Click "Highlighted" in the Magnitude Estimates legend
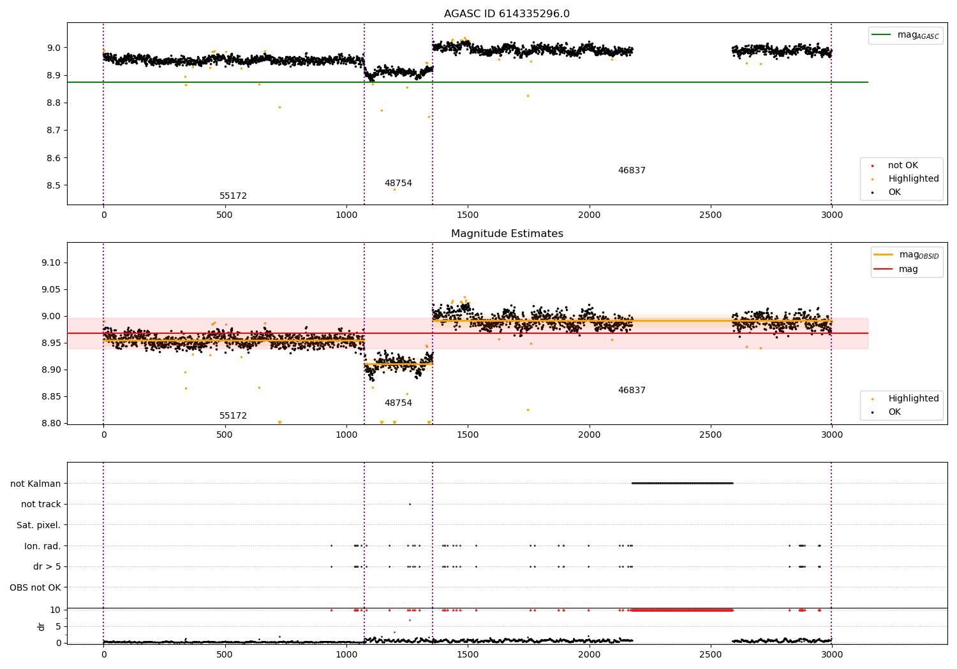Viewport: 957px width, 669px height. click(x=914, y=399)
